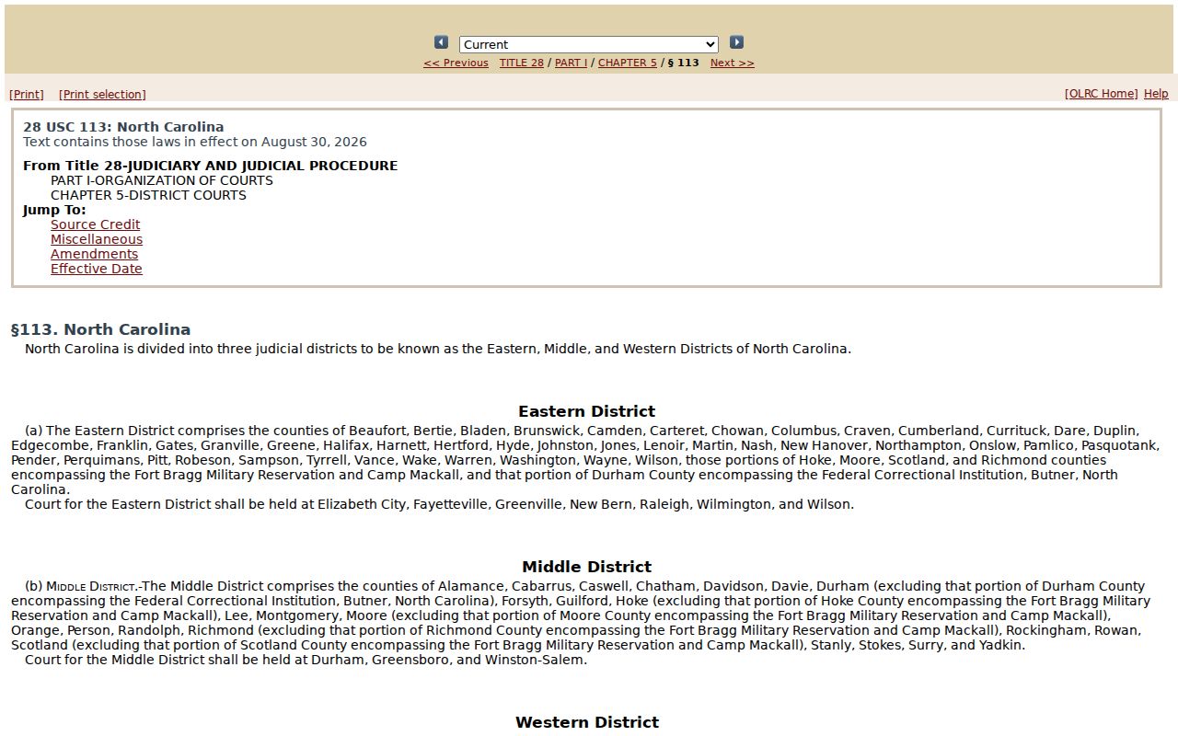Click the right arrow icon beside the version dropdown
This screenshot has height=736, width=1178.
point(736,42)
